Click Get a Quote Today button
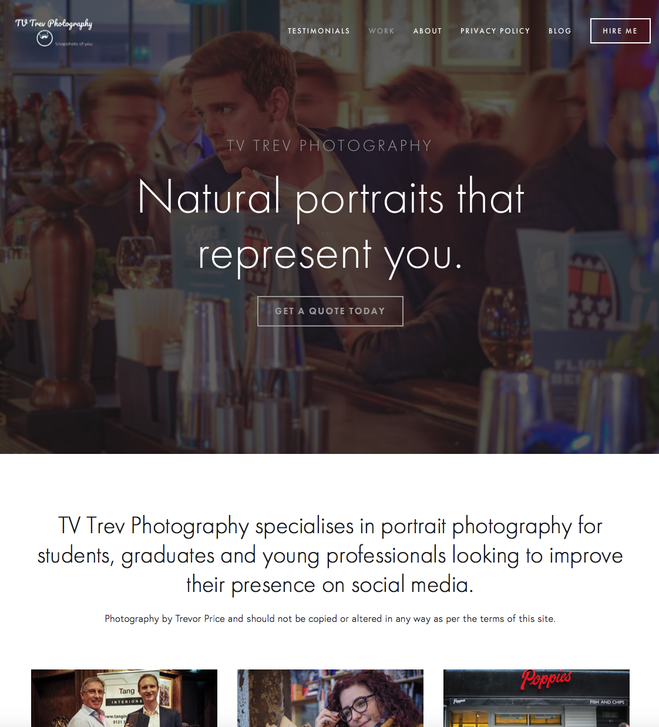 330,311
